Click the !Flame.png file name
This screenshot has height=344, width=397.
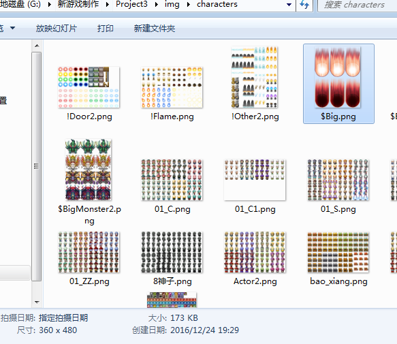(x=172, y=116)
